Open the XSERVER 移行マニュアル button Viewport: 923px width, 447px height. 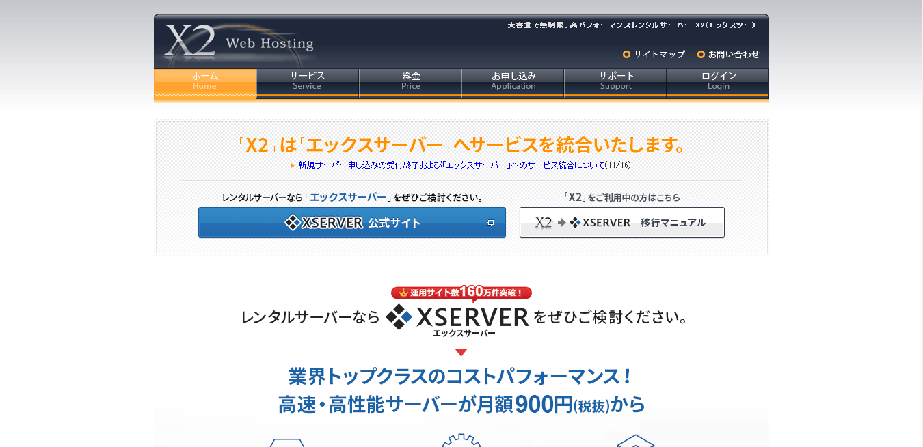point(622,223)
